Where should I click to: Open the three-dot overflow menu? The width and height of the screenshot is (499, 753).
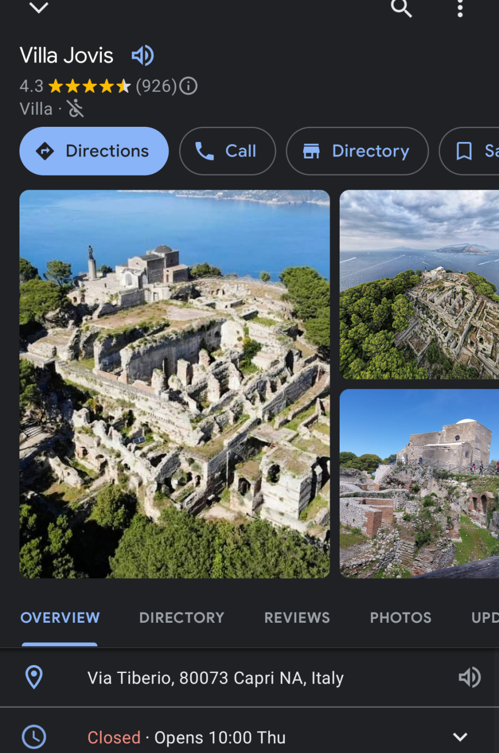[x=460, y=8]
